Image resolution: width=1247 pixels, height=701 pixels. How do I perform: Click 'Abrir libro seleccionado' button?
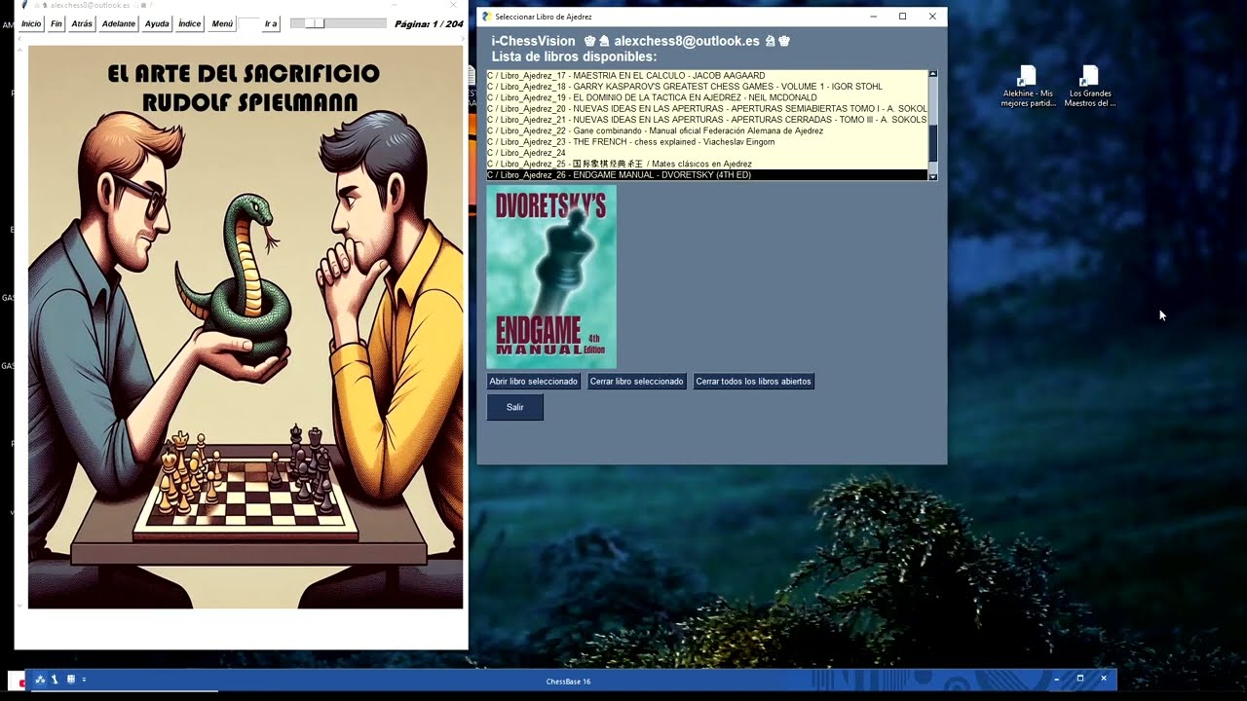[534, 382]
